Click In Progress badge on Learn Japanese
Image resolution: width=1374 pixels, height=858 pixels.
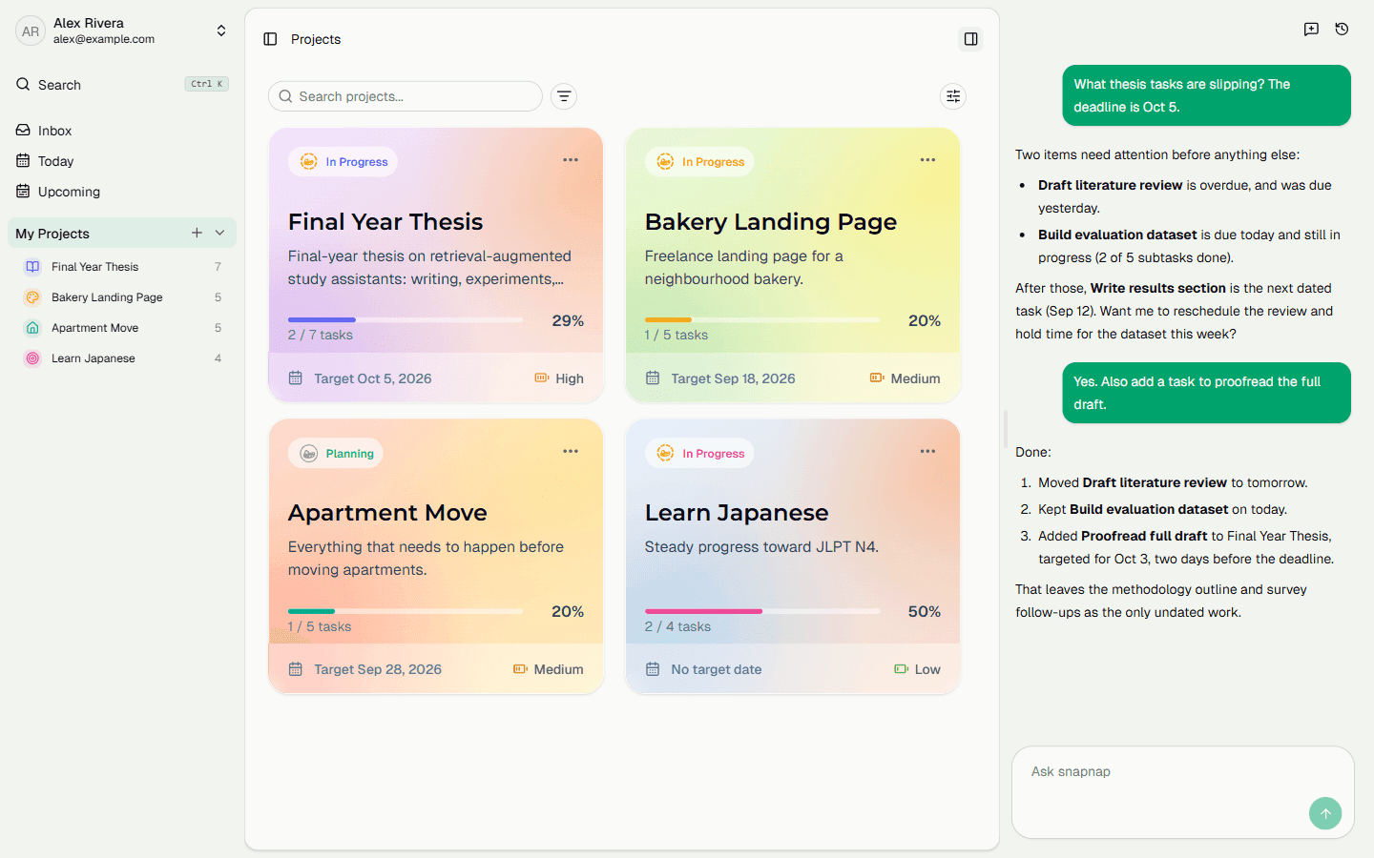[699, 454]
